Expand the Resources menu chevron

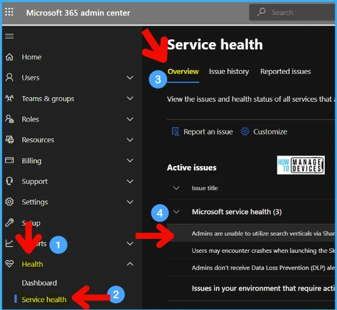click(x=130, y=140)
